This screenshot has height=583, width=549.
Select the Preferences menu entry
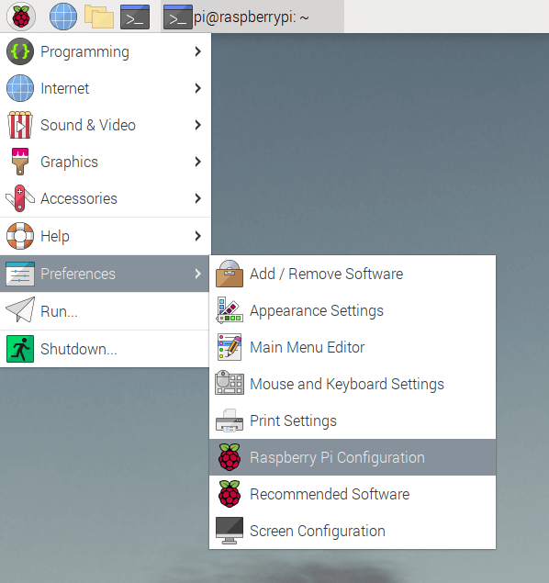coord(106,274)
